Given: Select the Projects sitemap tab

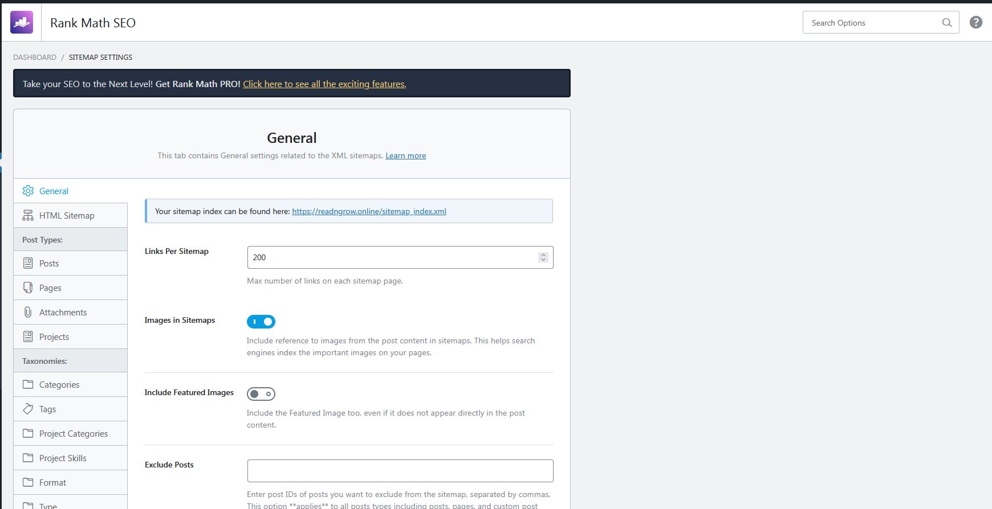Looking at the screenshot, I should coord(71,336).
